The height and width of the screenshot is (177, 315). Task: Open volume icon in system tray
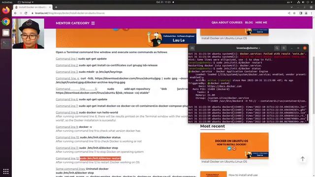[303, 2]
